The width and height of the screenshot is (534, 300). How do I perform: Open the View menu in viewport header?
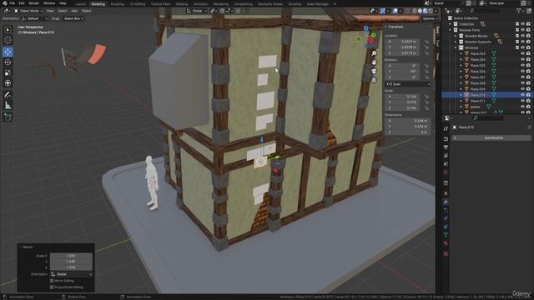(x=50, y=11)
